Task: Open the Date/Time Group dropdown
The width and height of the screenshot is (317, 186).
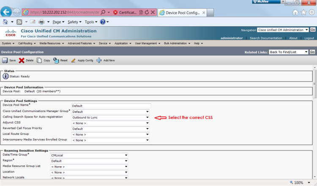Action: [89, 155]
